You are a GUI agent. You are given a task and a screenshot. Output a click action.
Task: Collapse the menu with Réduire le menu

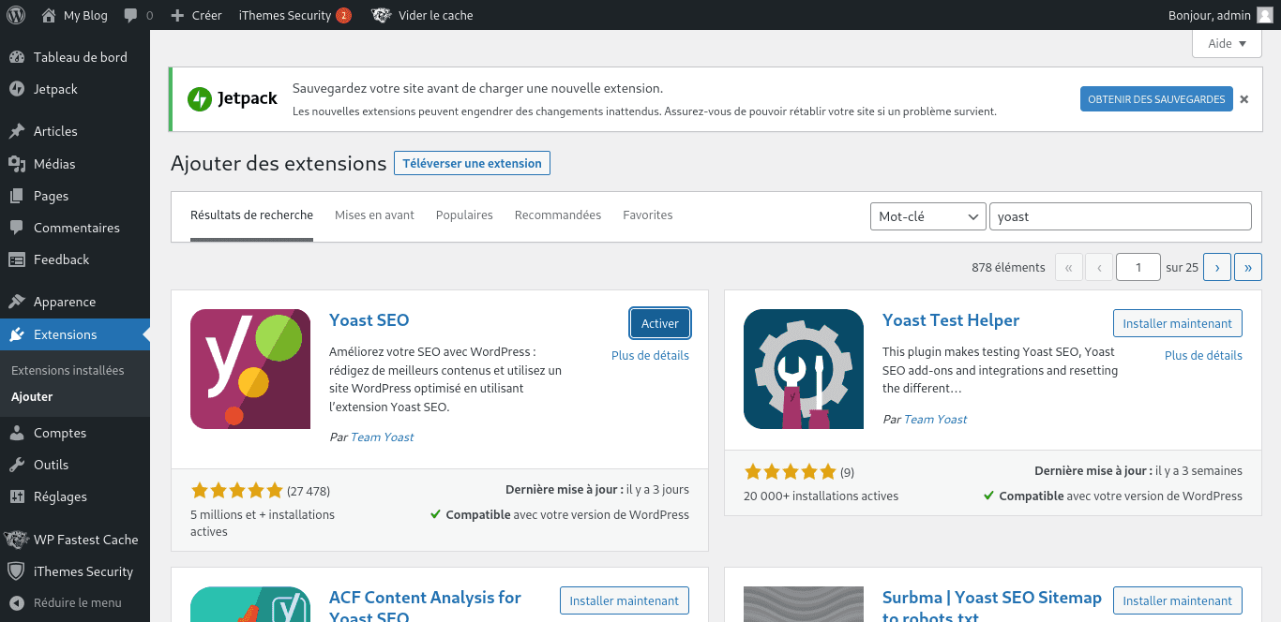[77, 602]
